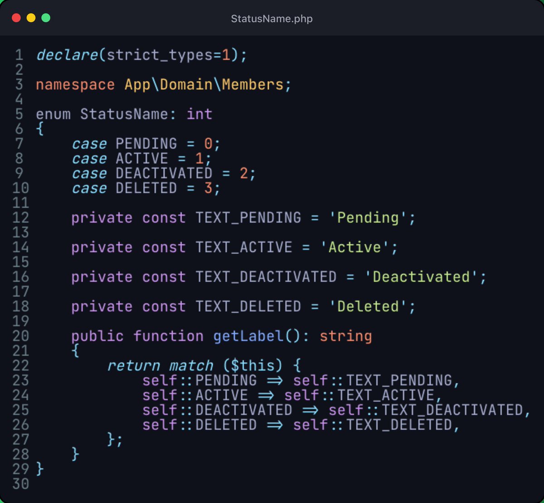544x503 pixels.
Task: Click 'const' on line 18
Action: [164, 307]
